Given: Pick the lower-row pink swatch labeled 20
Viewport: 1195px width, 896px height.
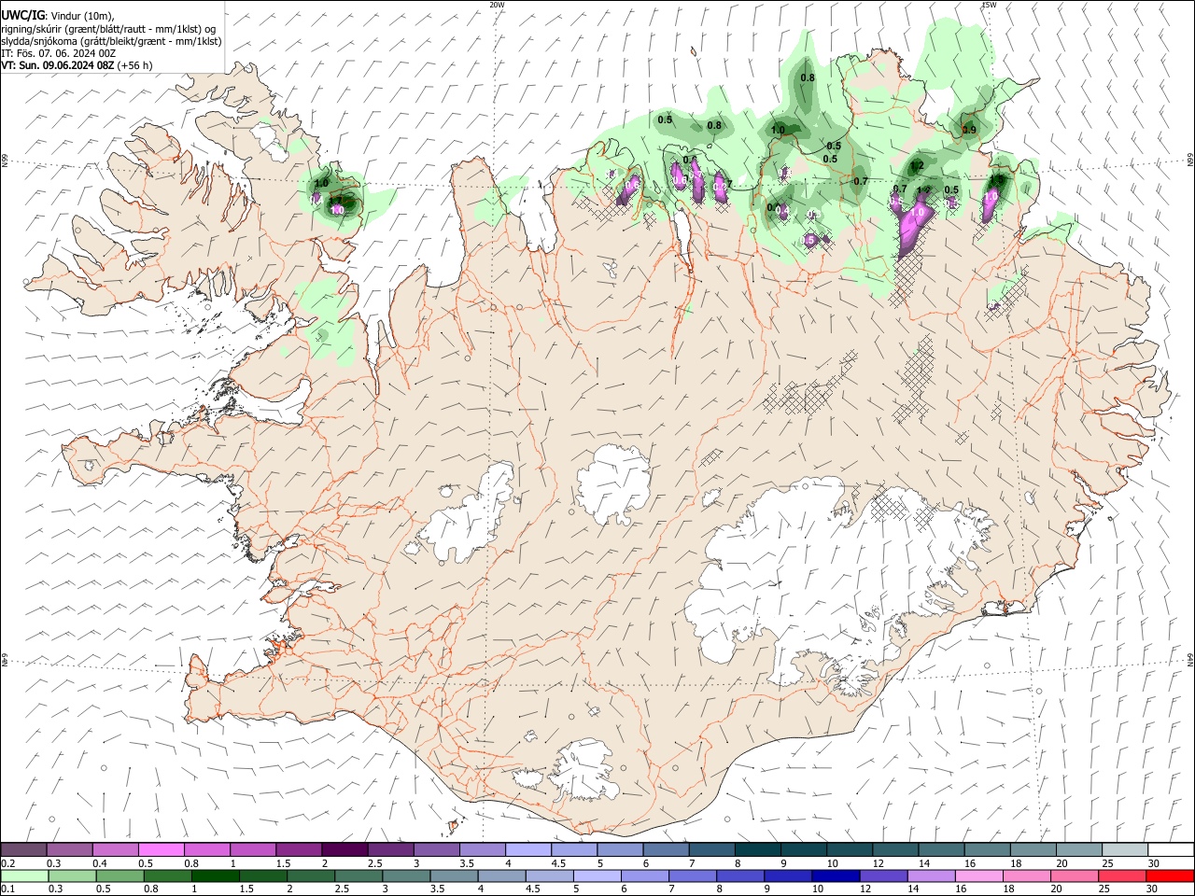Looking at the screenshot, I should pos(1075,876).
